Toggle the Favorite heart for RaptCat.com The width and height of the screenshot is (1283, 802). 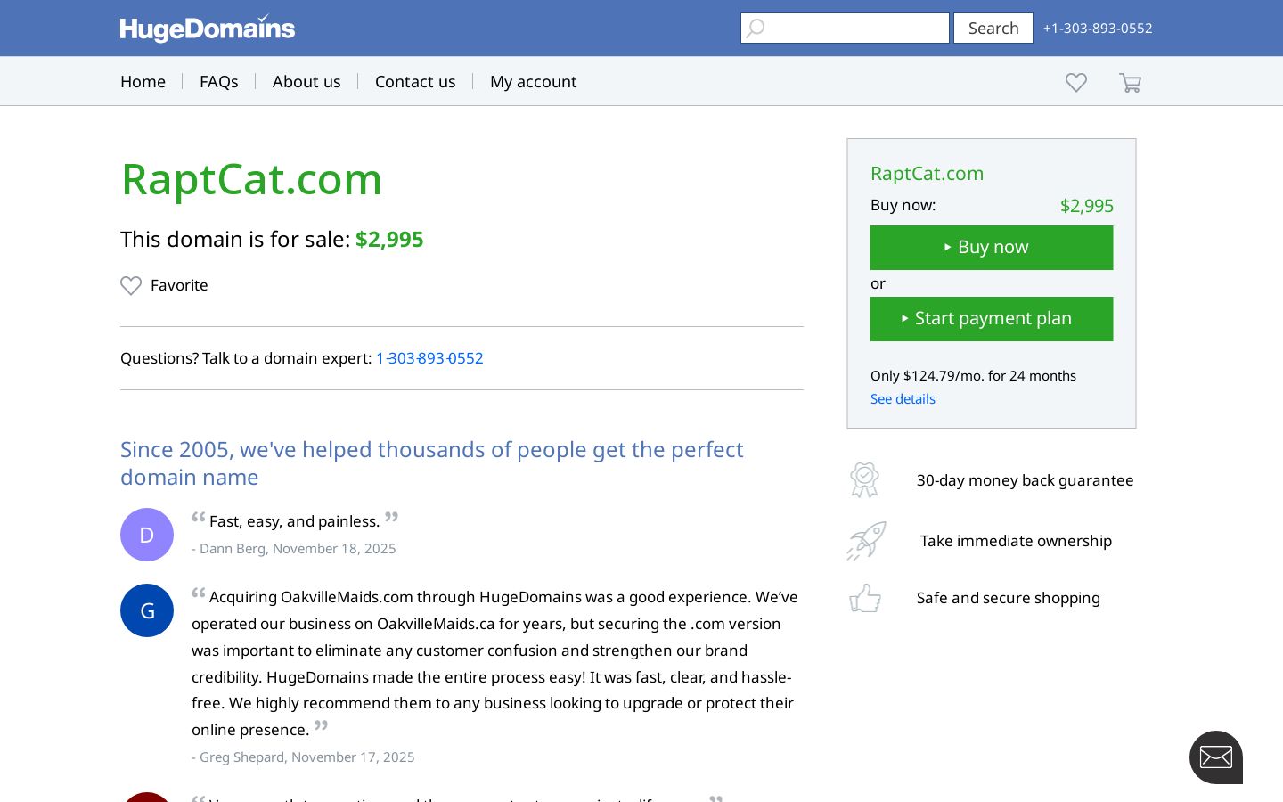pos(131,285)
